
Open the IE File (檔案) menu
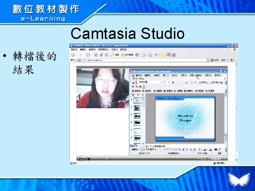coord(74,50)
